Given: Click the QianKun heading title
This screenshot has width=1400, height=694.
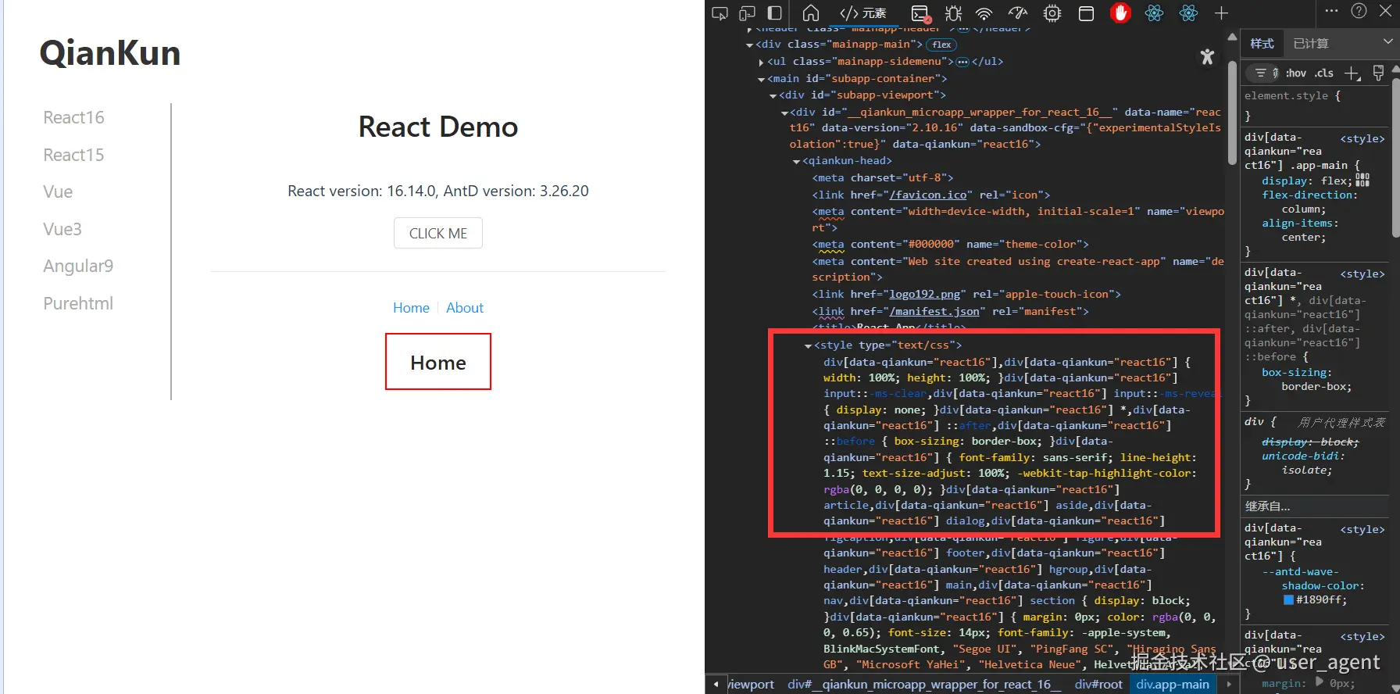Looking at the screenshot, I should (110, 53).
